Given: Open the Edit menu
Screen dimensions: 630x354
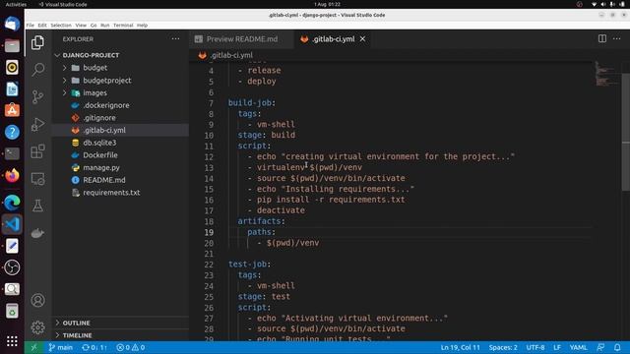Looking at the screenshot, I should click(42, 25).
